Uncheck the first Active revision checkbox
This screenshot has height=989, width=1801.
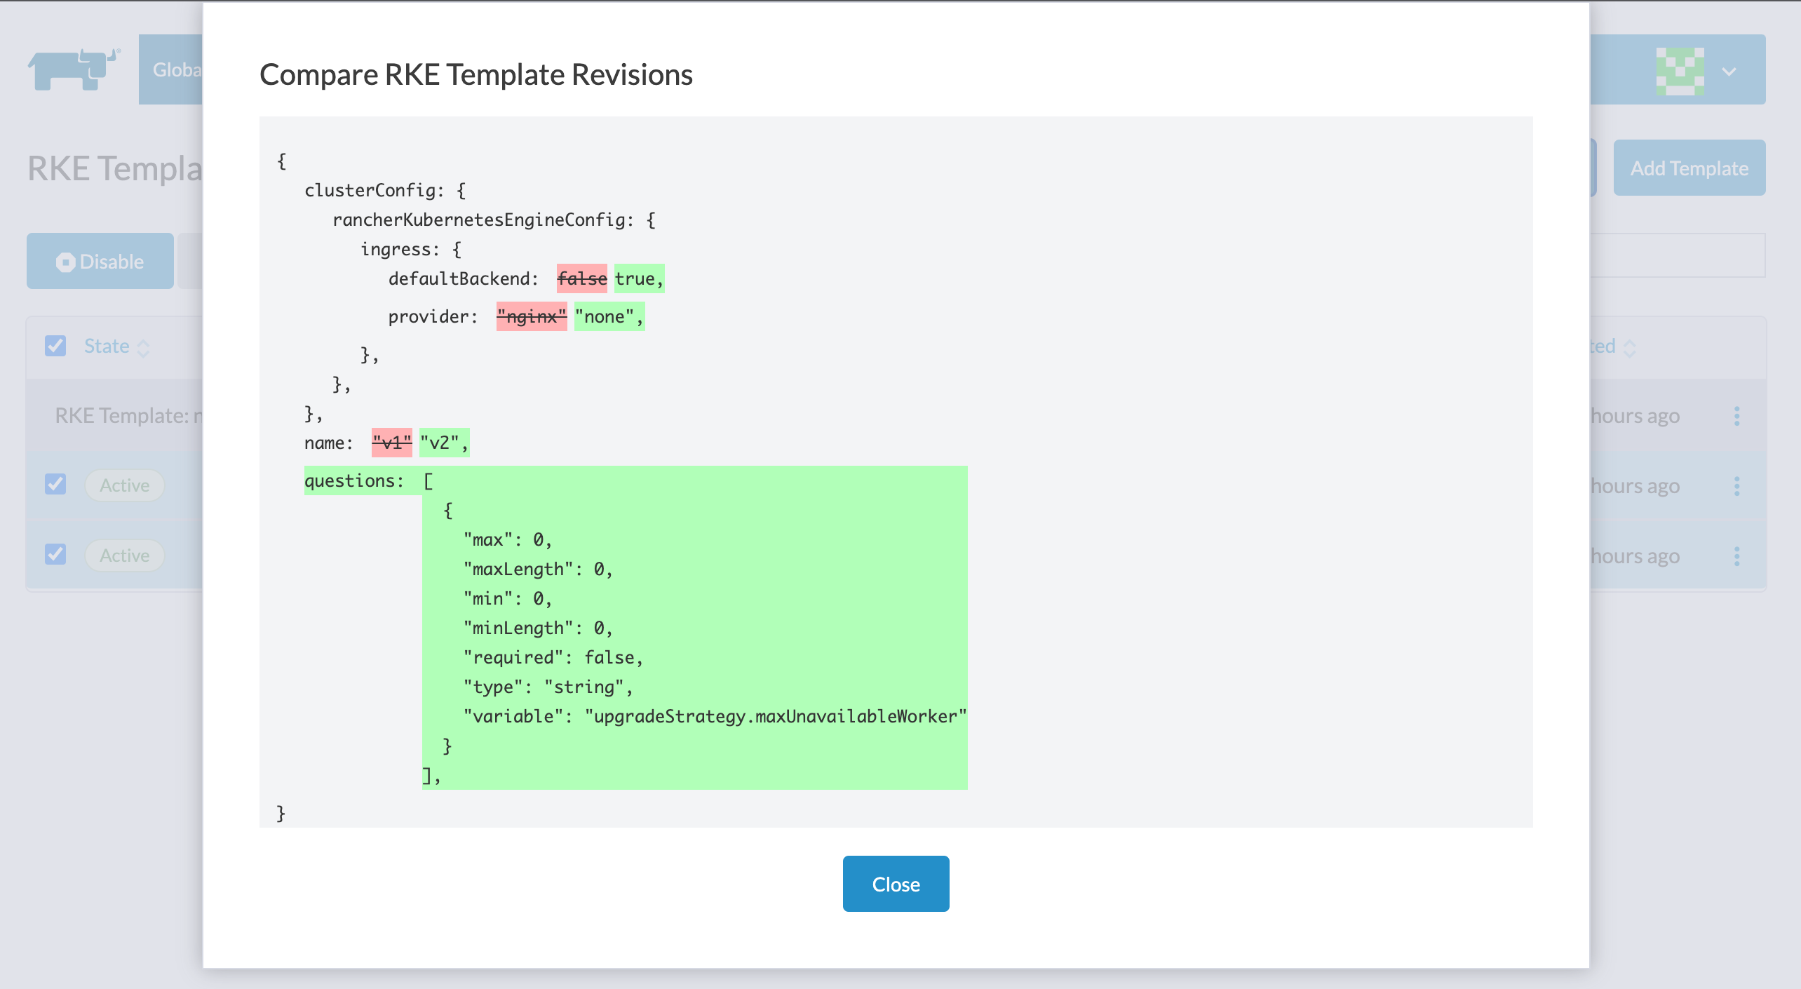pyautogui.click(x=55, y=485)
